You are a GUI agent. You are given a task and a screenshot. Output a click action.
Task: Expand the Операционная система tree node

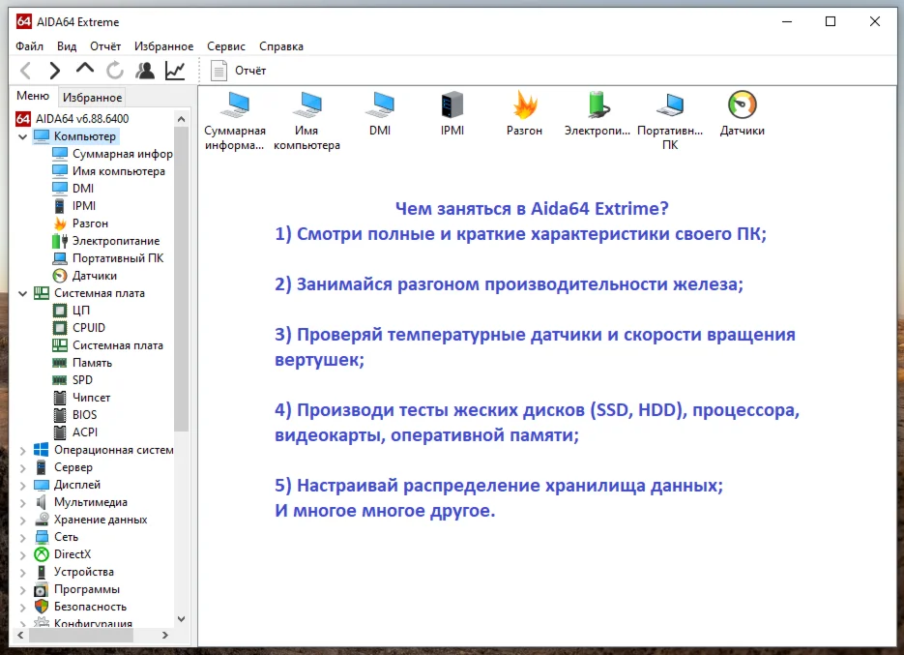click(23, 450)
